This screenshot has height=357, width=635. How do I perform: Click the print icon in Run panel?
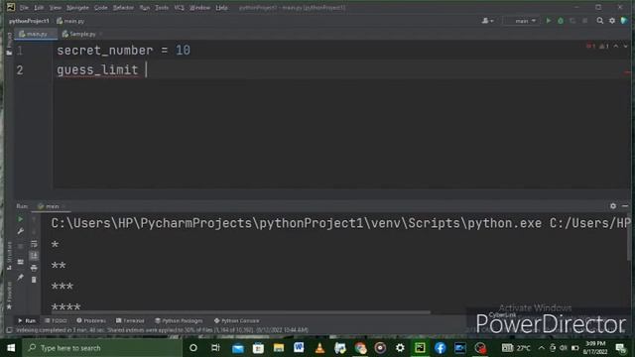tap(34, 268)
